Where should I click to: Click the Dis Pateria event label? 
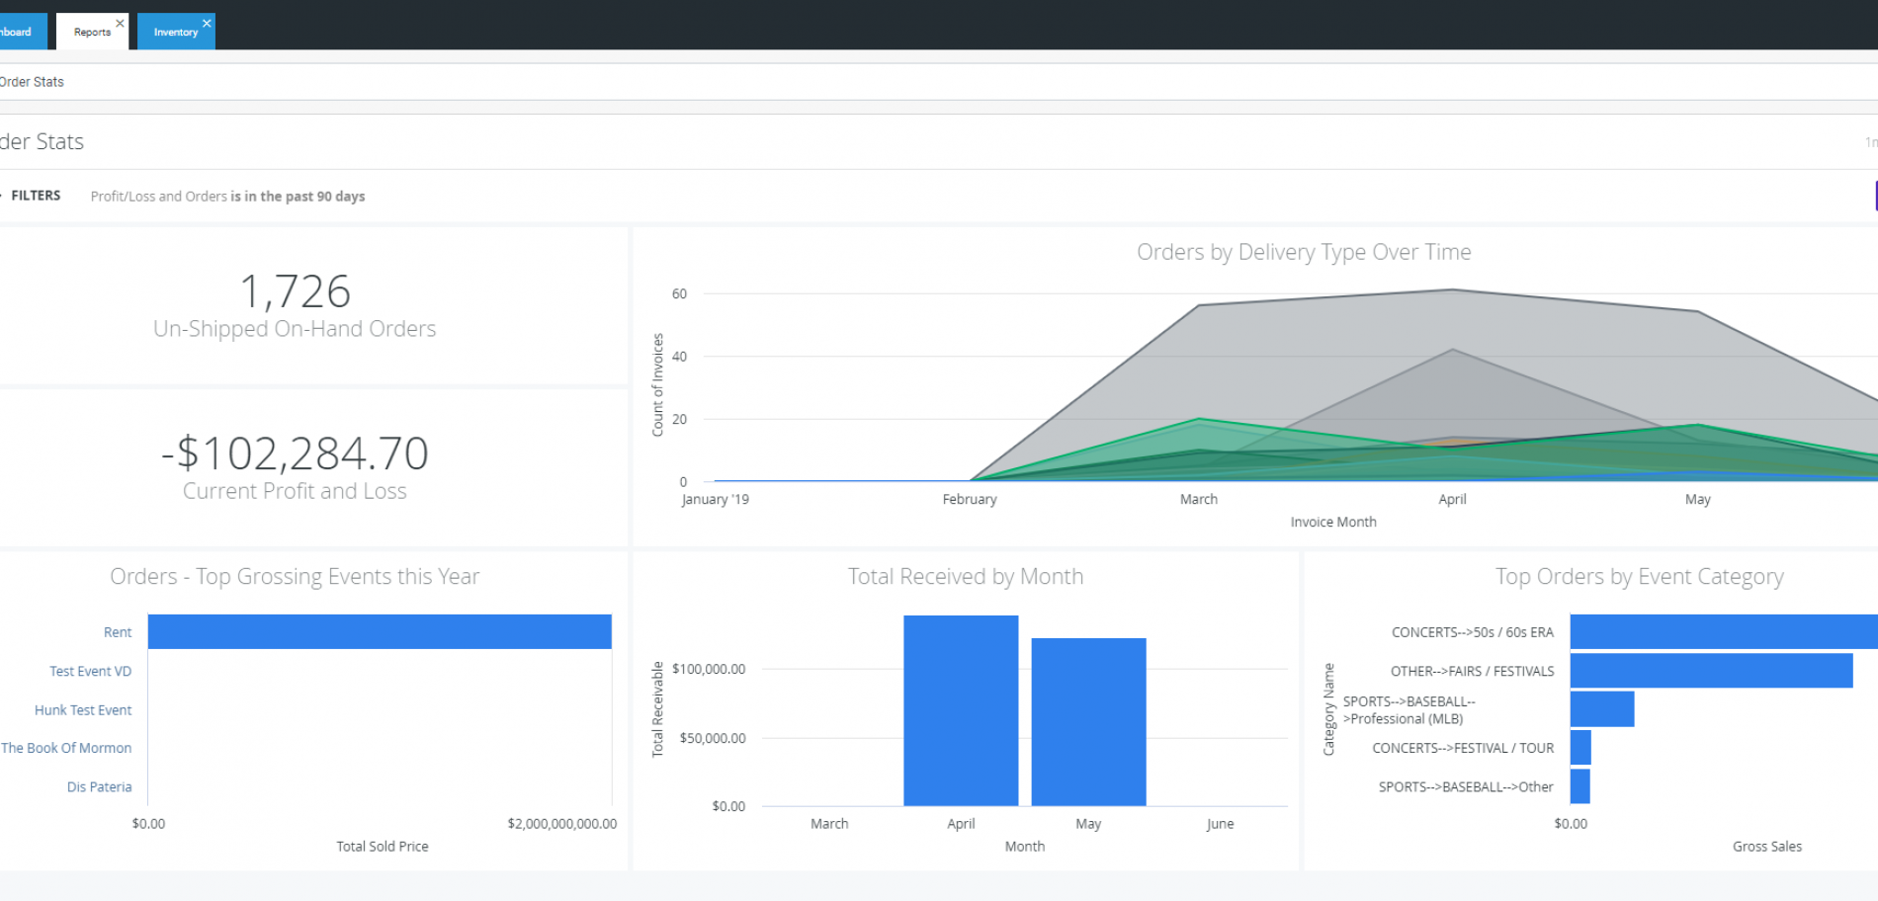[99, 786]
